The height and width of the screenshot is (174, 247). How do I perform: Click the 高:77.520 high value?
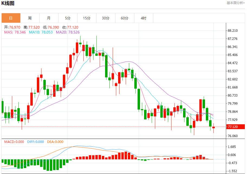[x=32, y=27]
